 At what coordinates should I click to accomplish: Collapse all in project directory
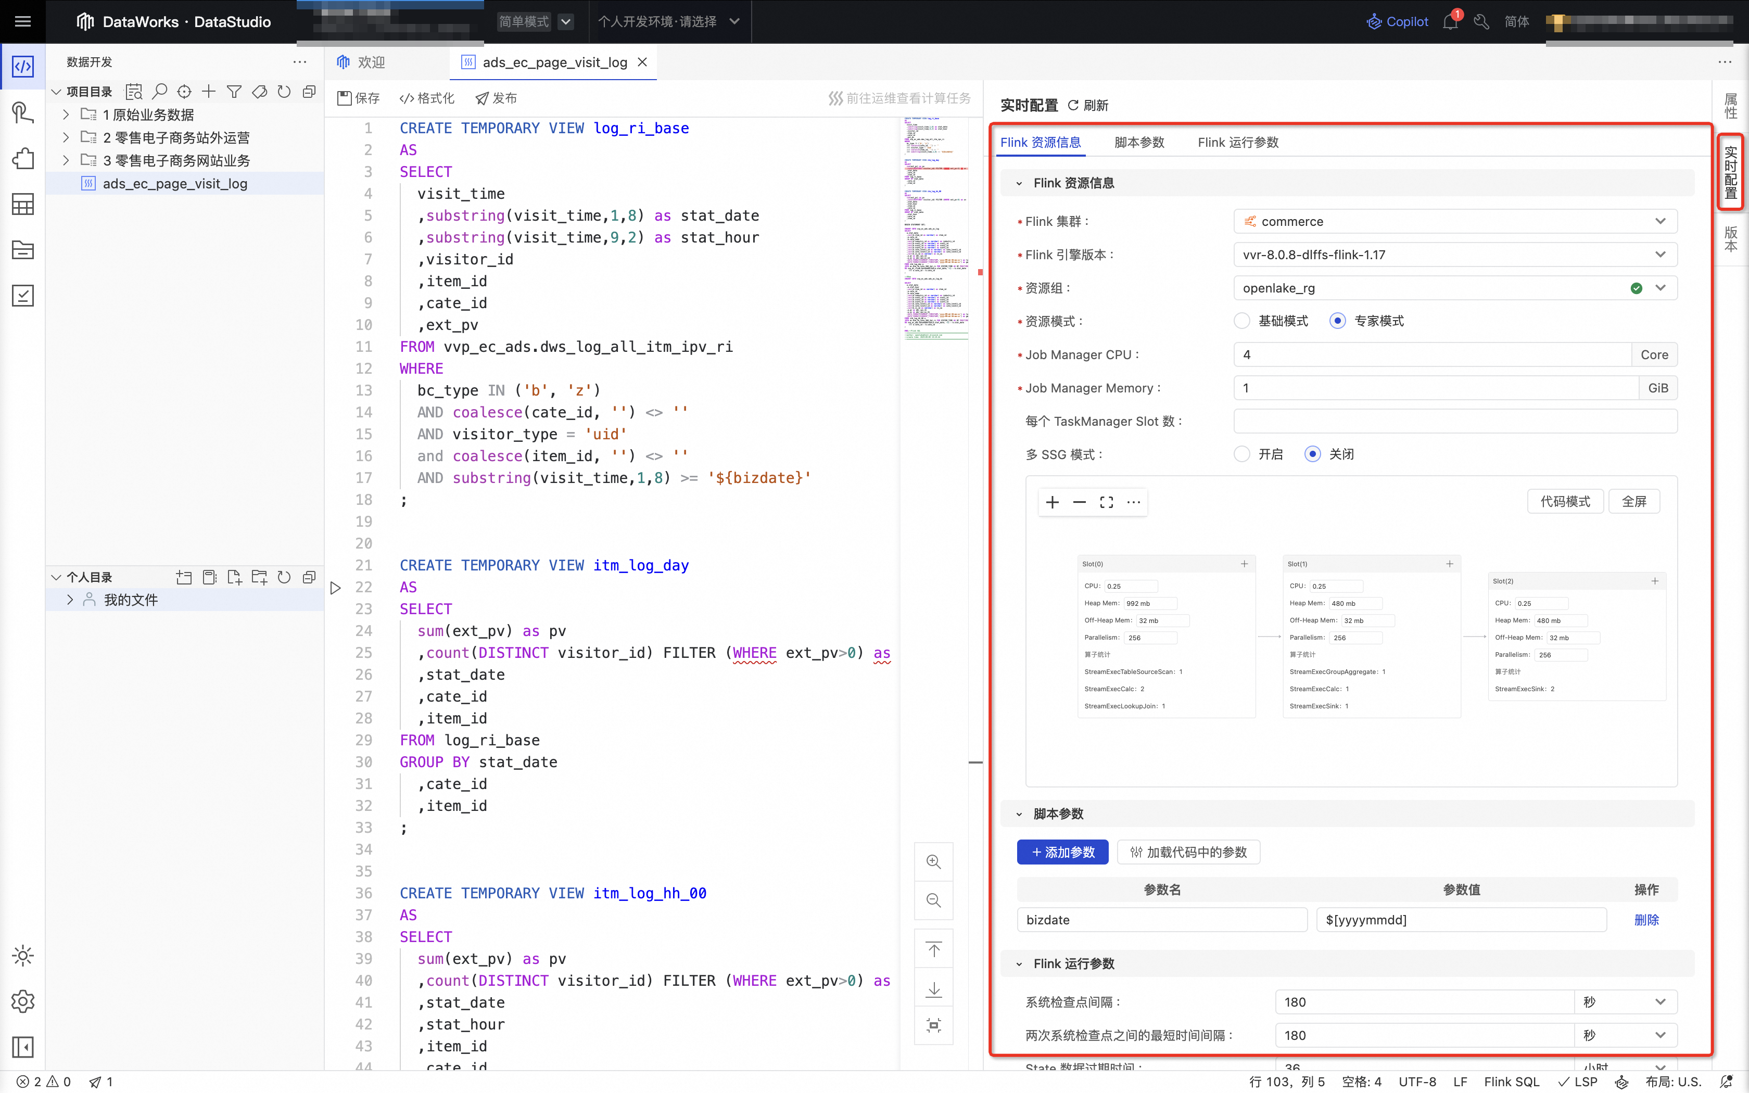pyautogui.click(x=309, y=92)
